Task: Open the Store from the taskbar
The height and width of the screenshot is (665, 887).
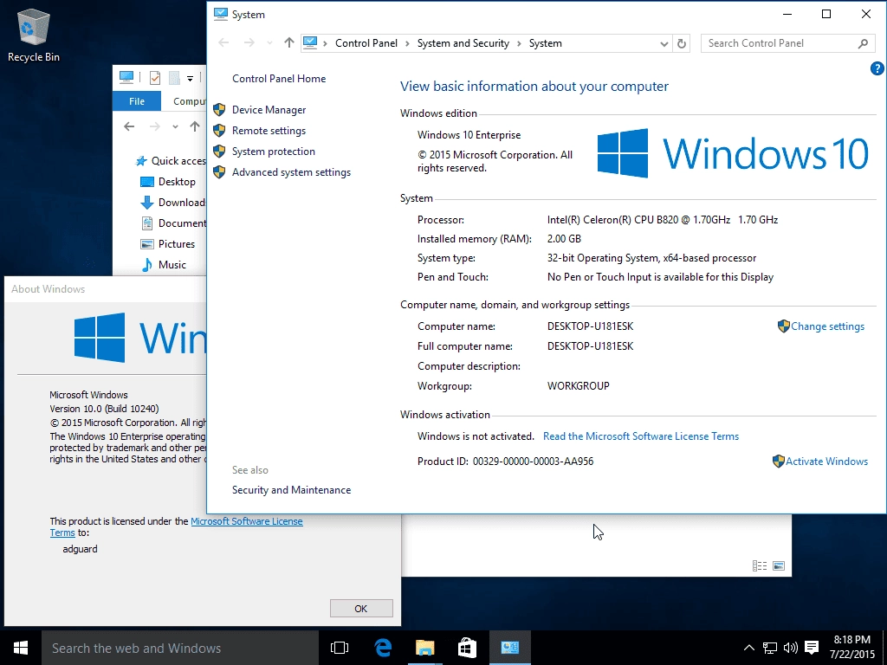Action: [467, 648]
